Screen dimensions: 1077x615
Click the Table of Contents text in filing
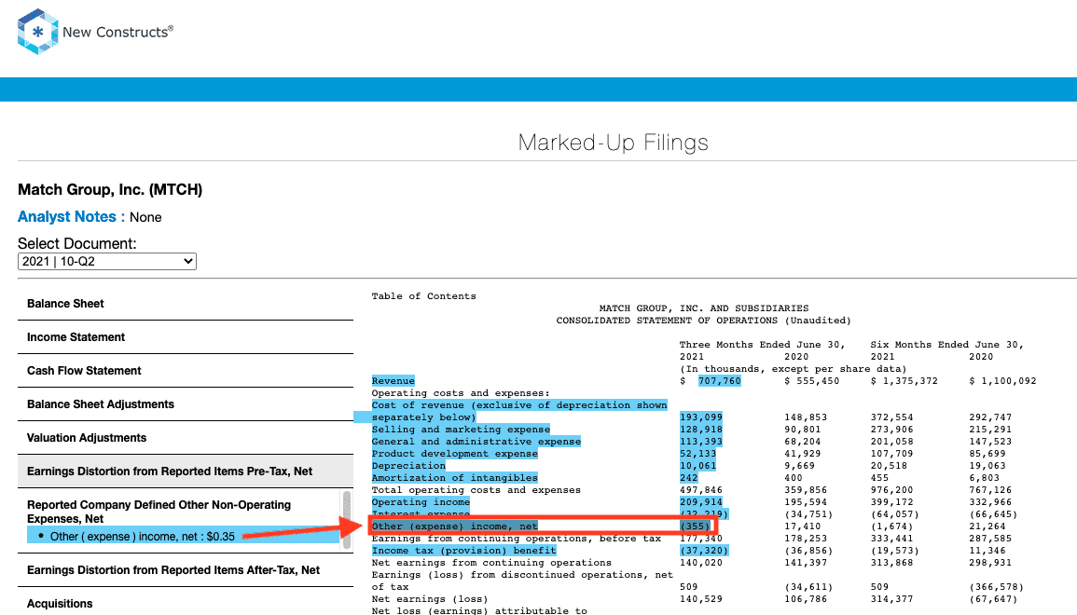423,296
